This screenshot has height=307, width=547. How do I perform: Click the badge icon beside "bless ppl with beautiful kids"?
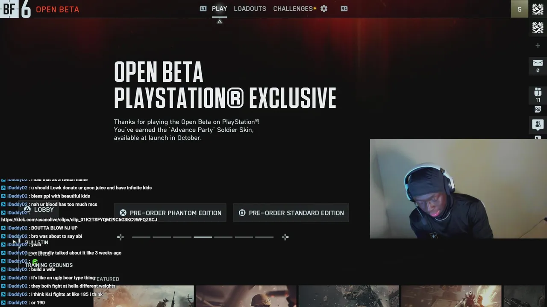click(3, 196)
